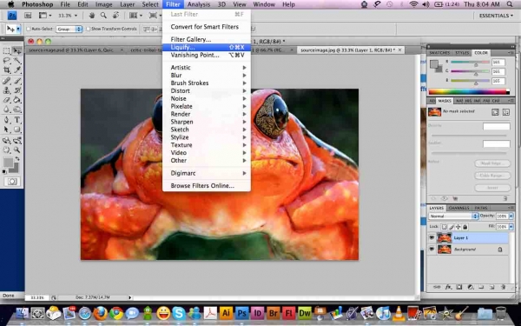Select the Hand tool in the toolbox
Image resolution: width=521 pixels, height=326 pixels.
tap(6, 150)
